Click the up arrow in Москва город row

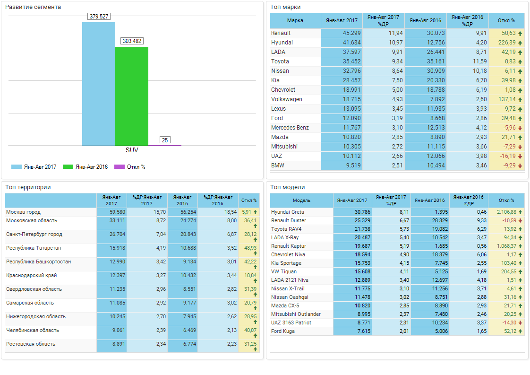coord(255,212)
